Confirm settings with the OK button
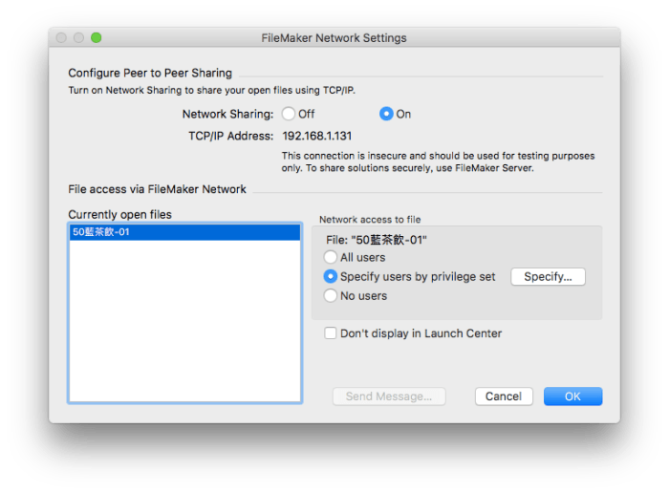The width and height of the screenshot is (669, 493). [x=572, y=397]
